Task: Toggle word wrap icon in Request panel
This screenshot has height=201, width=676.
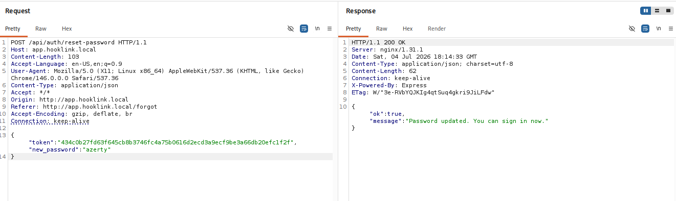Action: (x=304, y=29)
